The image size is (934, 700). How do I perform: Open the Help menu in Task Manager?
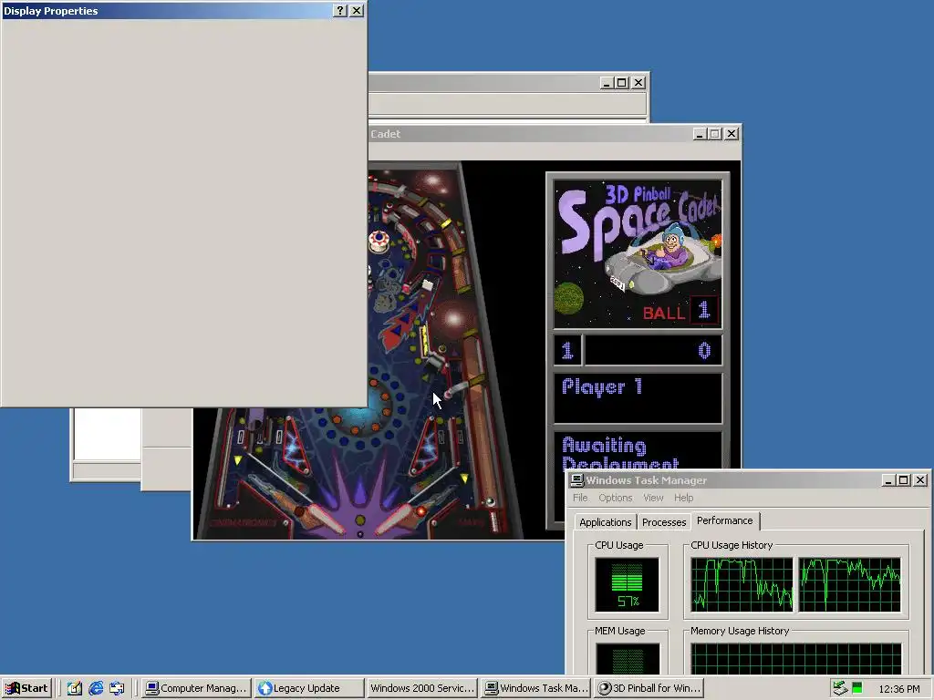click(684, 498)
